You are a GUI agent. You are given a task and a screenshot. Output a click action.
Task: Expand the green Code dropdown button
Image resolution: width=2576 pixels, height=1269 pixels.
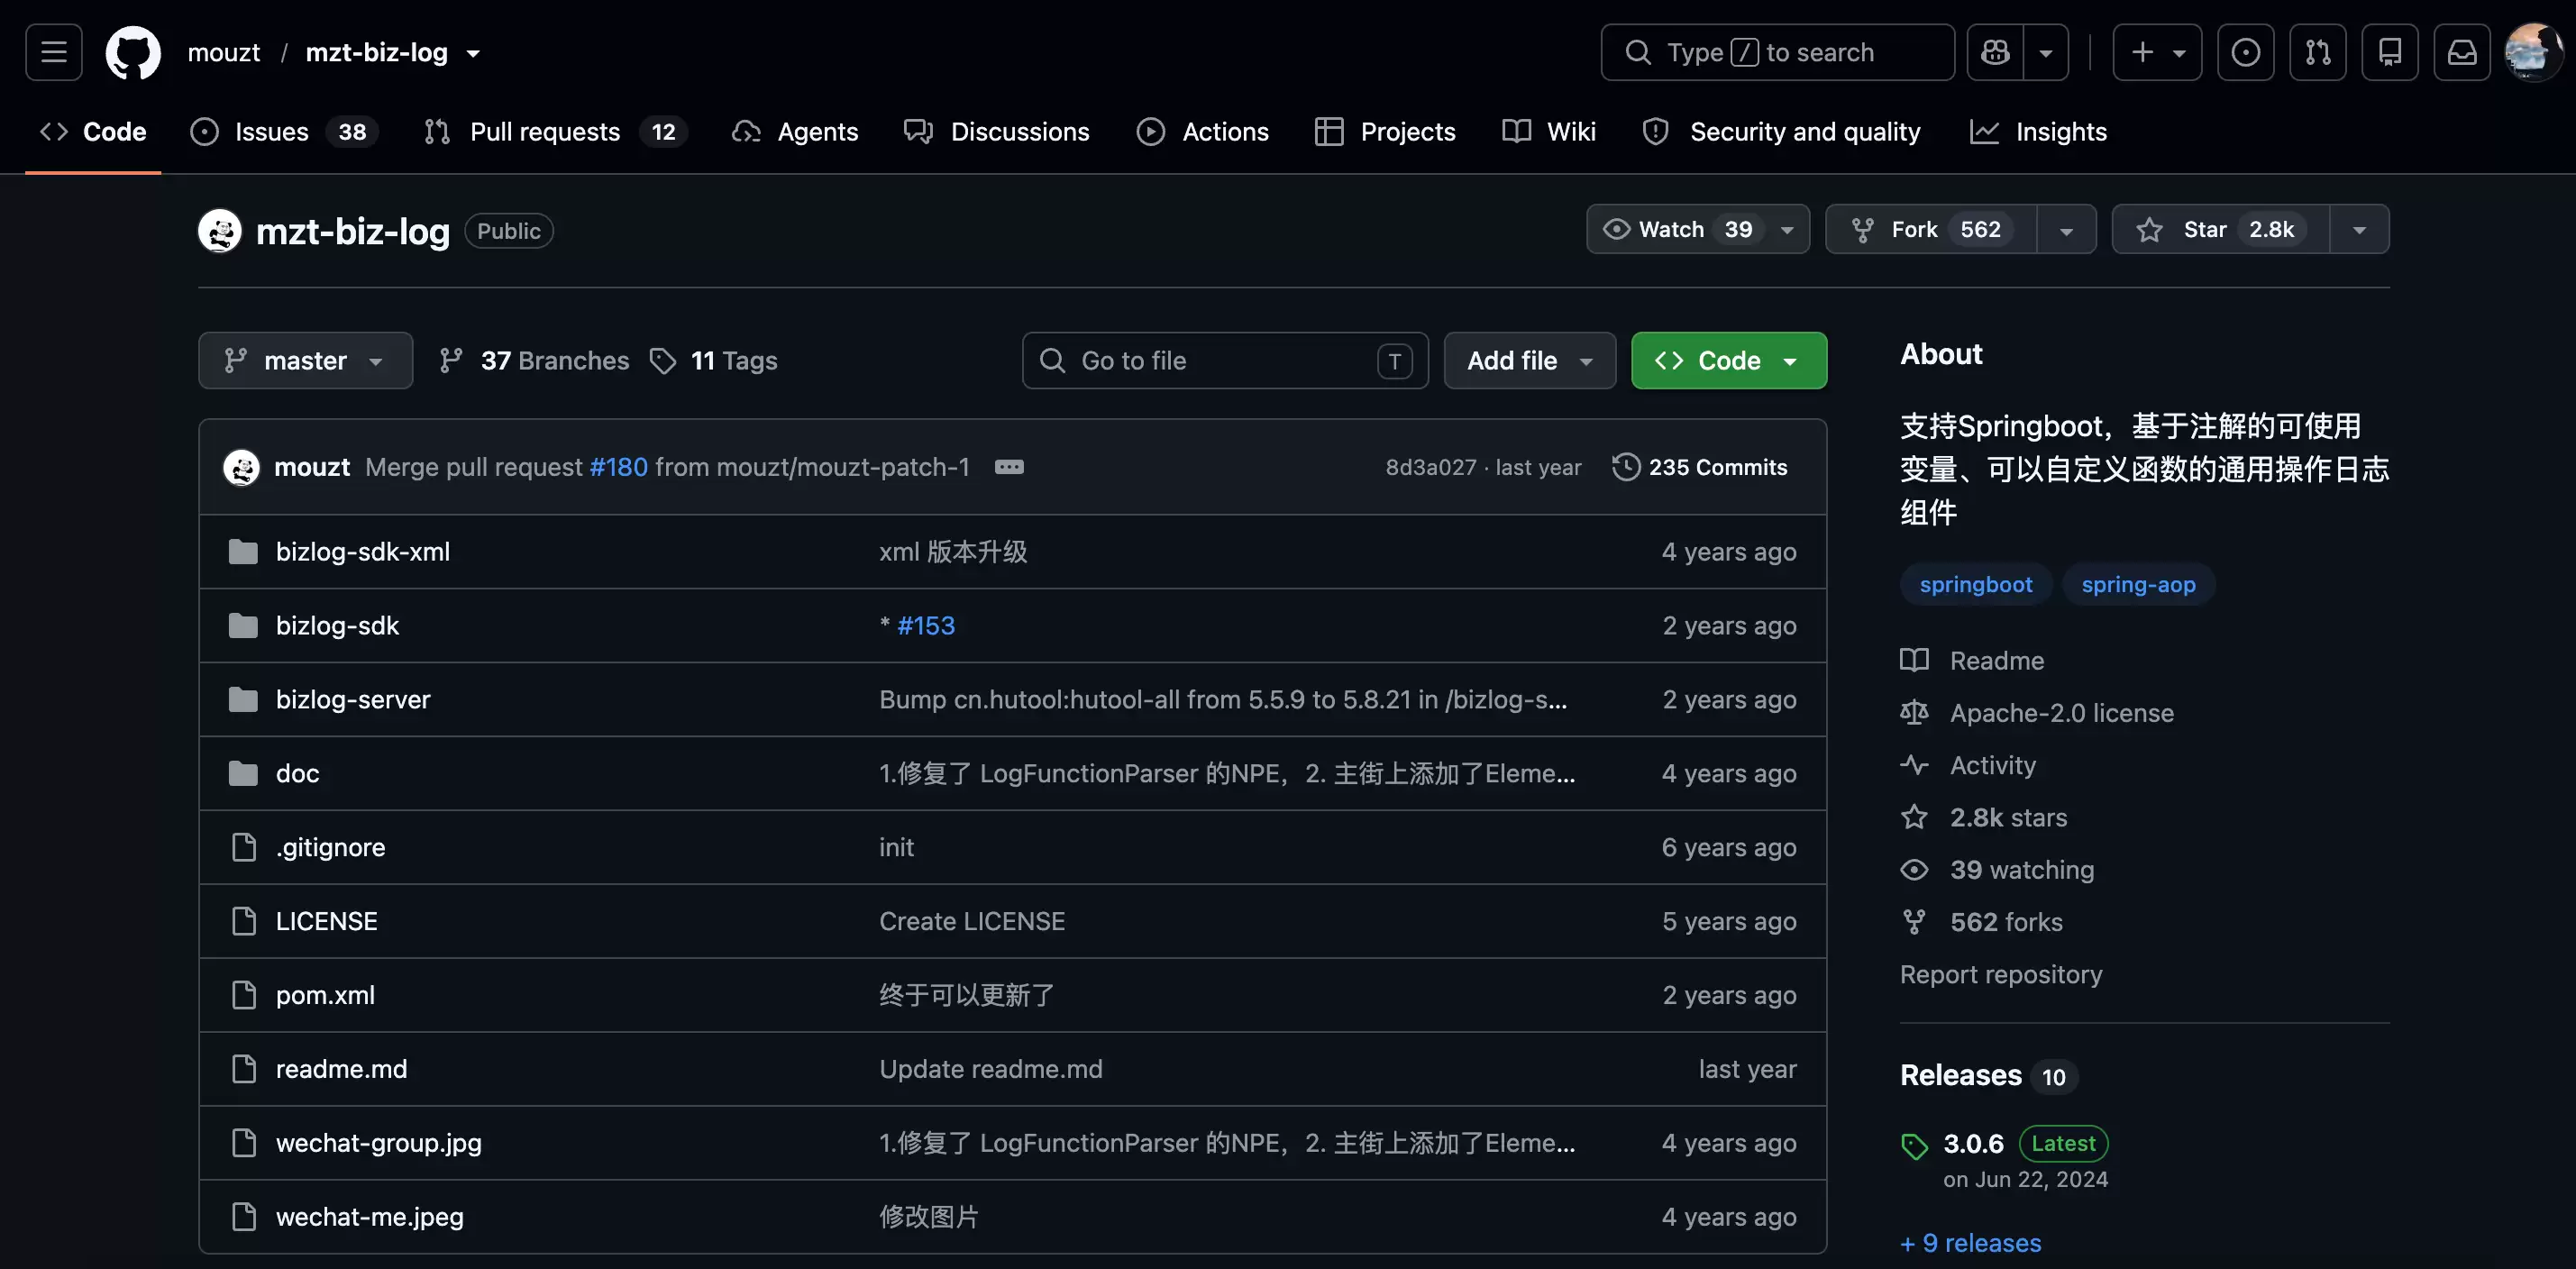[x=1728, y=360]
